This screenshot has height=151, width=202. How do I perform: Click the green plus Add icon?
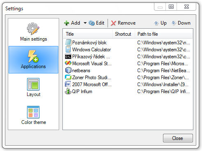click(67, 23)
